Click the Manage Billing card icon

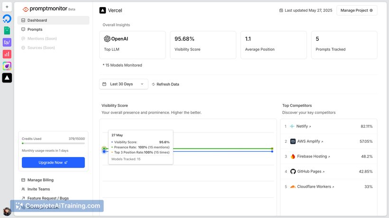pos(23,180)
